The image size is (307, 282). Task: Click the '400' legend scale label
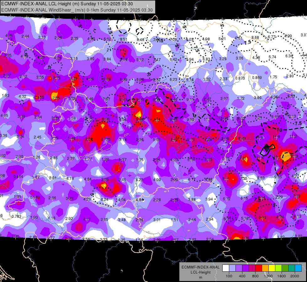[242, 276]
